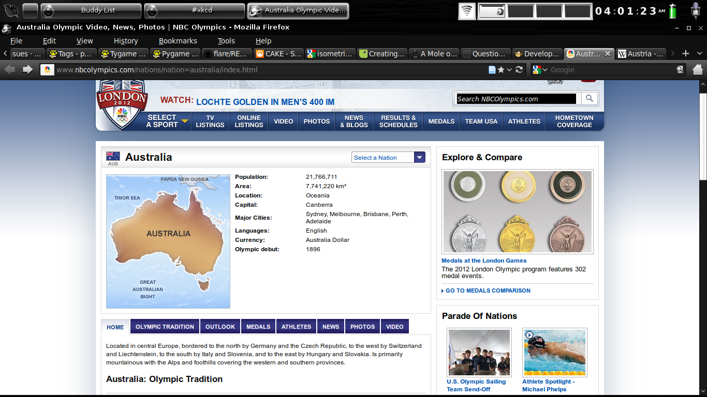Screen dimensions: 707x397
Task: Open new tab with the plus icon
Action: click(x=686, y=54)
